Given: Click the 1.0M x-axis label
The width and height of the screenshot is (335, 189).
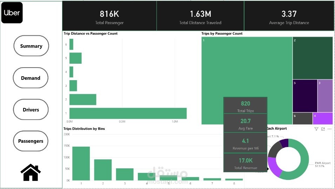Looking at the screenshot, I should point(175,121).
